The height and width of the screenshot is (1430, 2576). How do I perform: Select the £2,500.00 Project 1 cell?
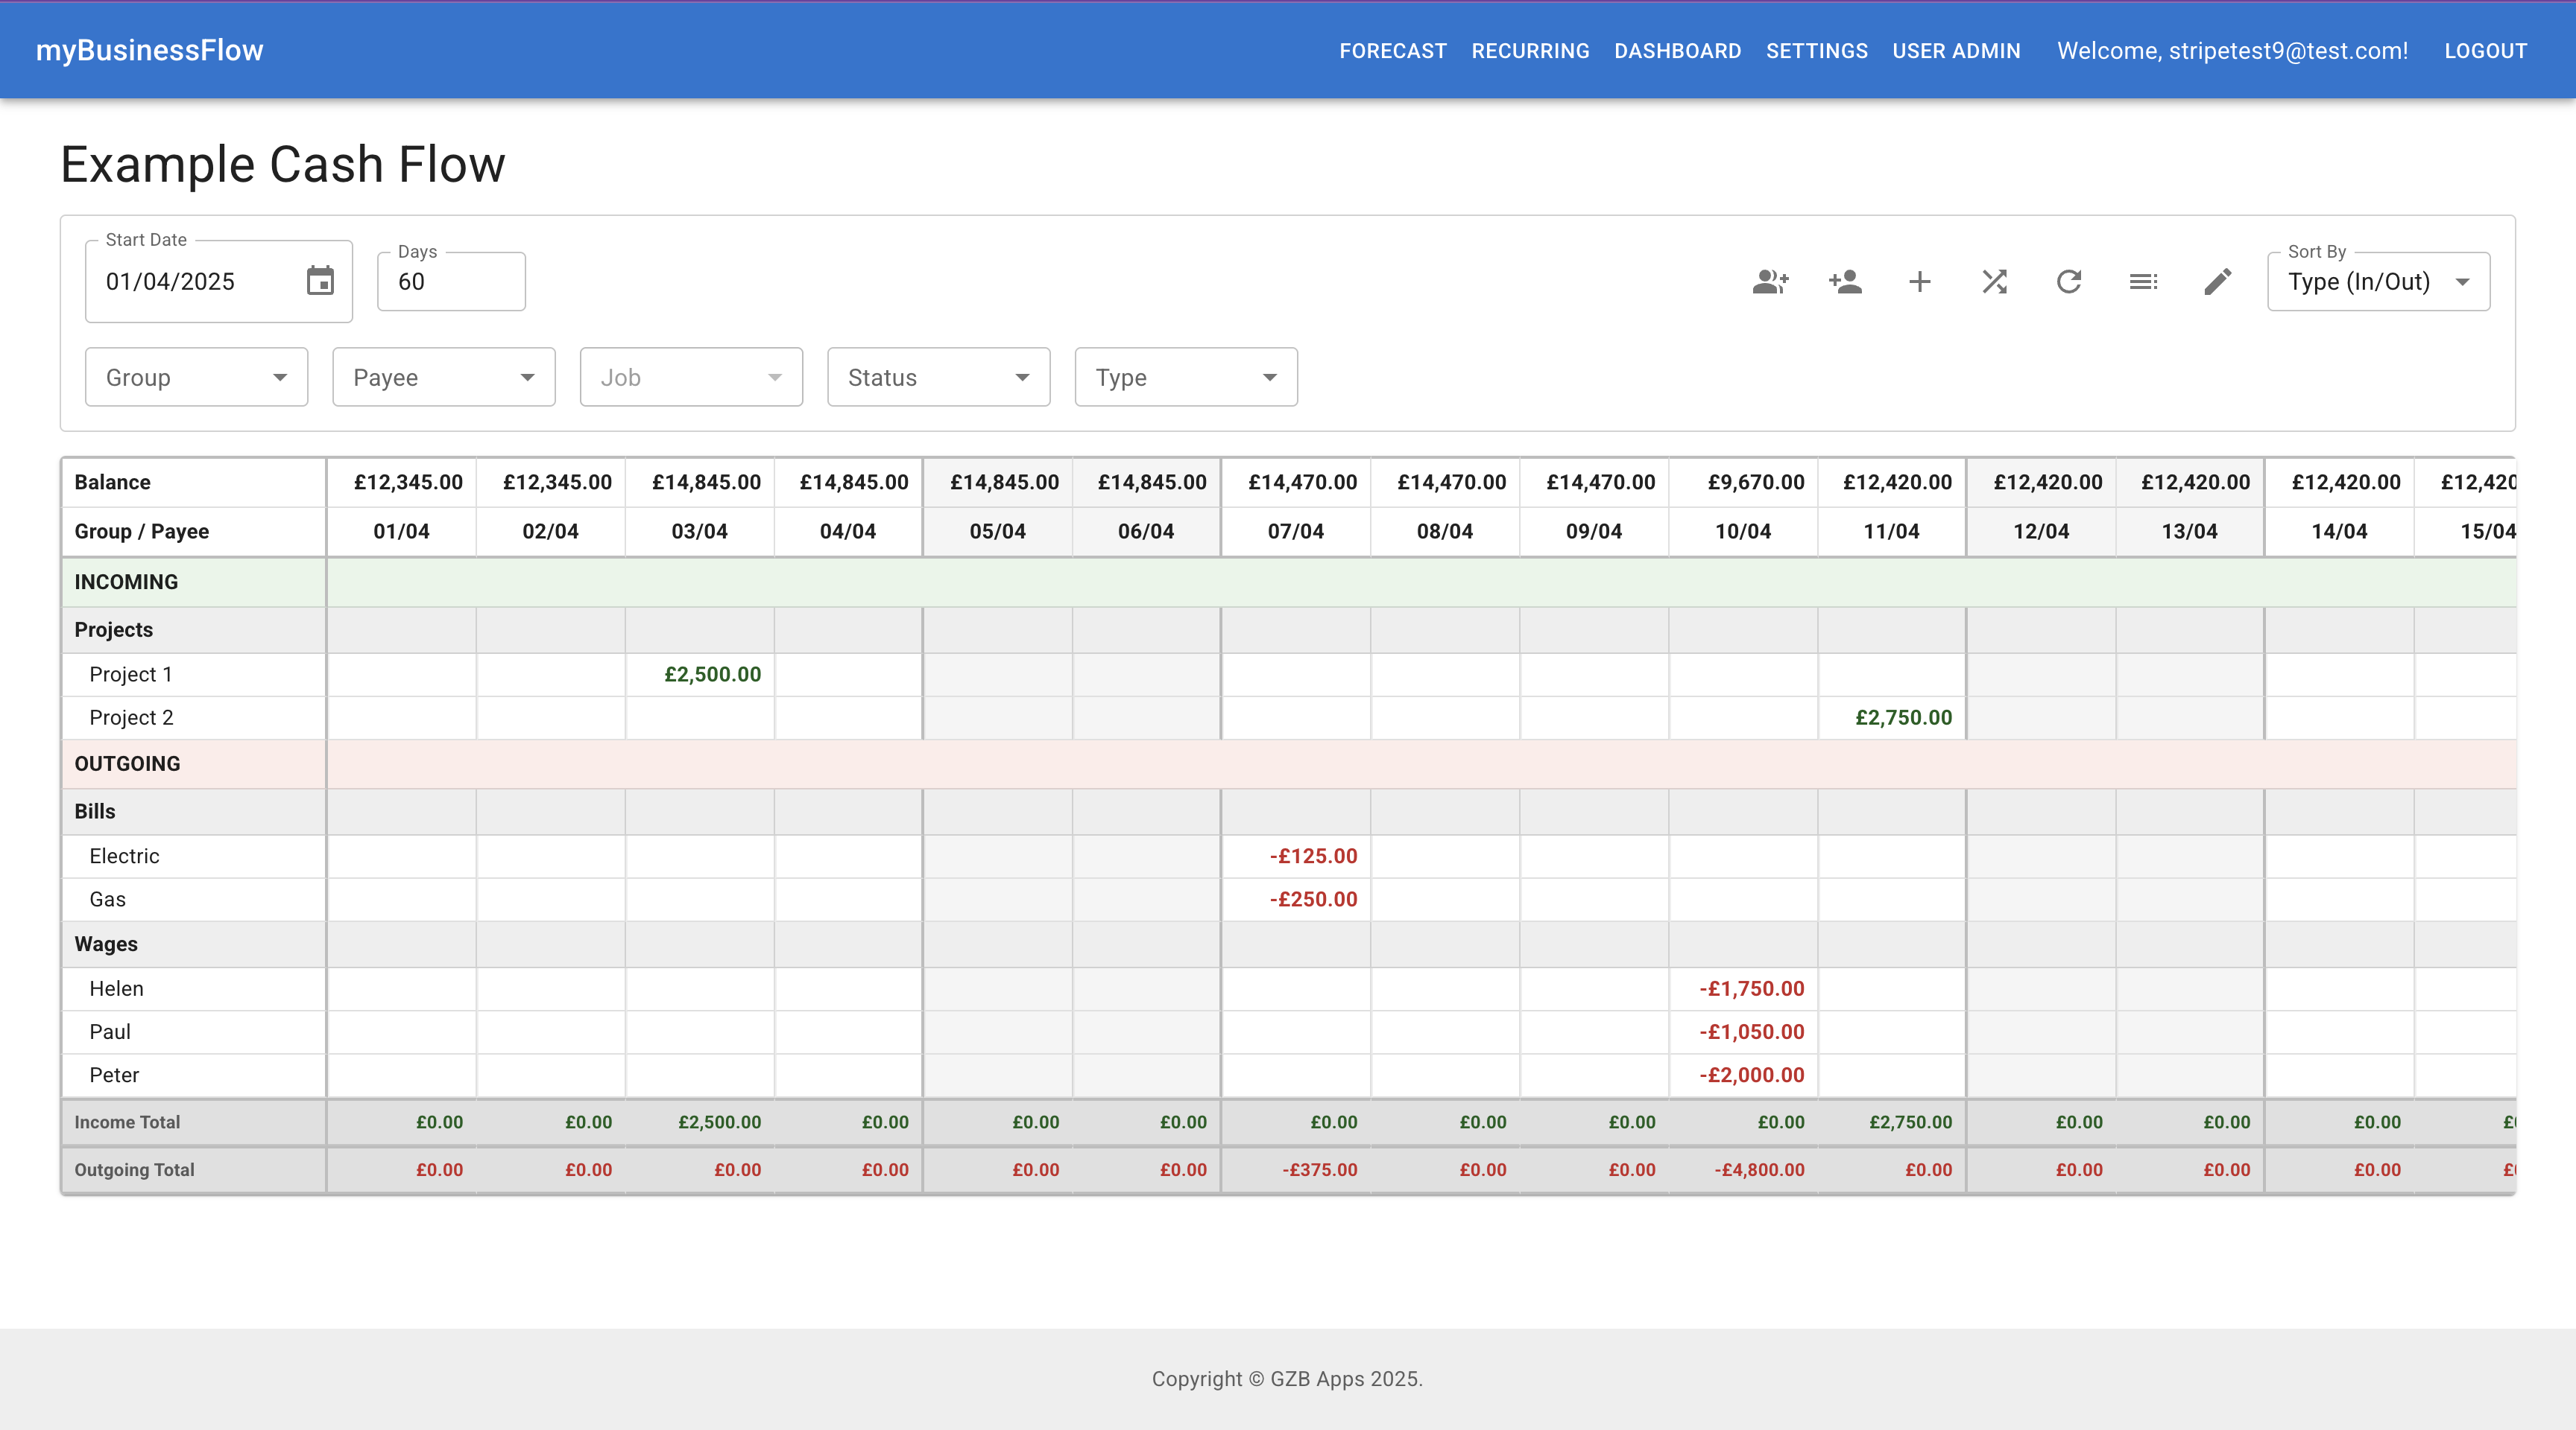pos(712,675)
